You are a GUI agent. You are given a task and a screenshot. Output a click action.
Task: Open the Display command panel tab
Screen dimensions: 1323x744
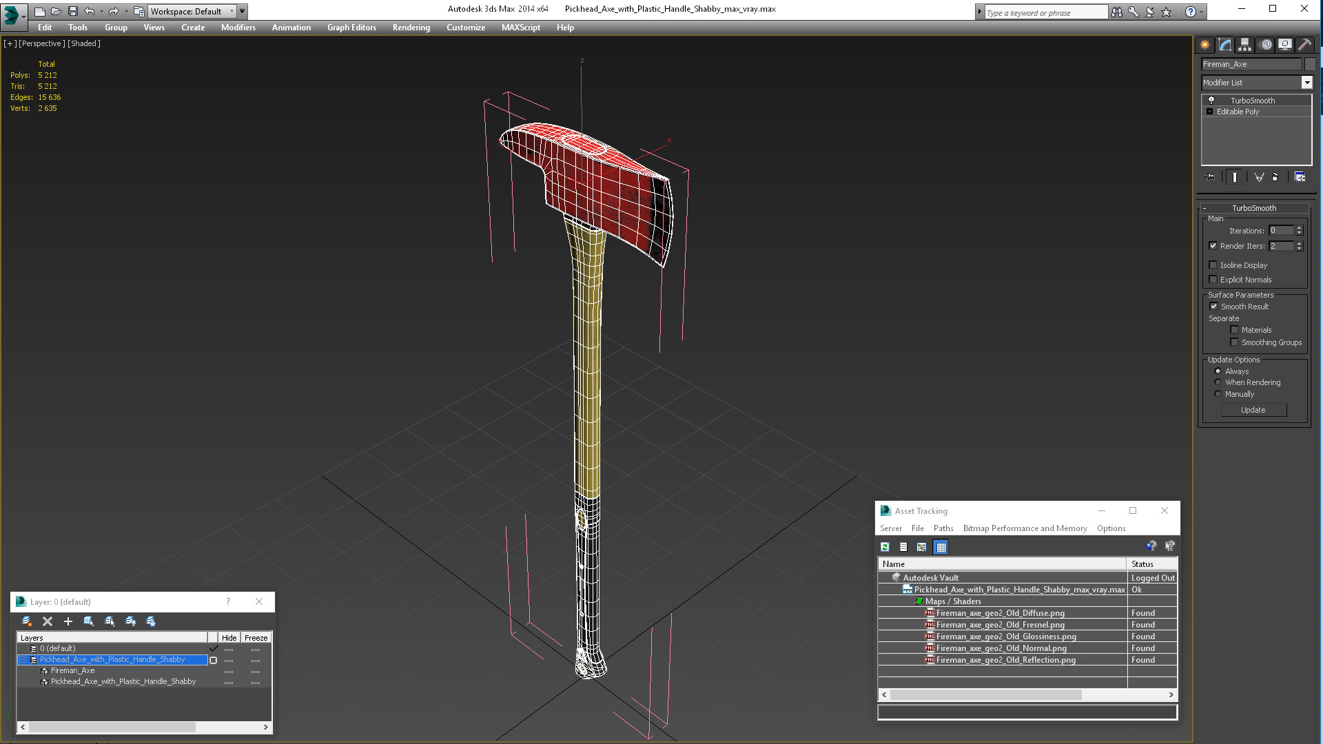click(1285, 45)
